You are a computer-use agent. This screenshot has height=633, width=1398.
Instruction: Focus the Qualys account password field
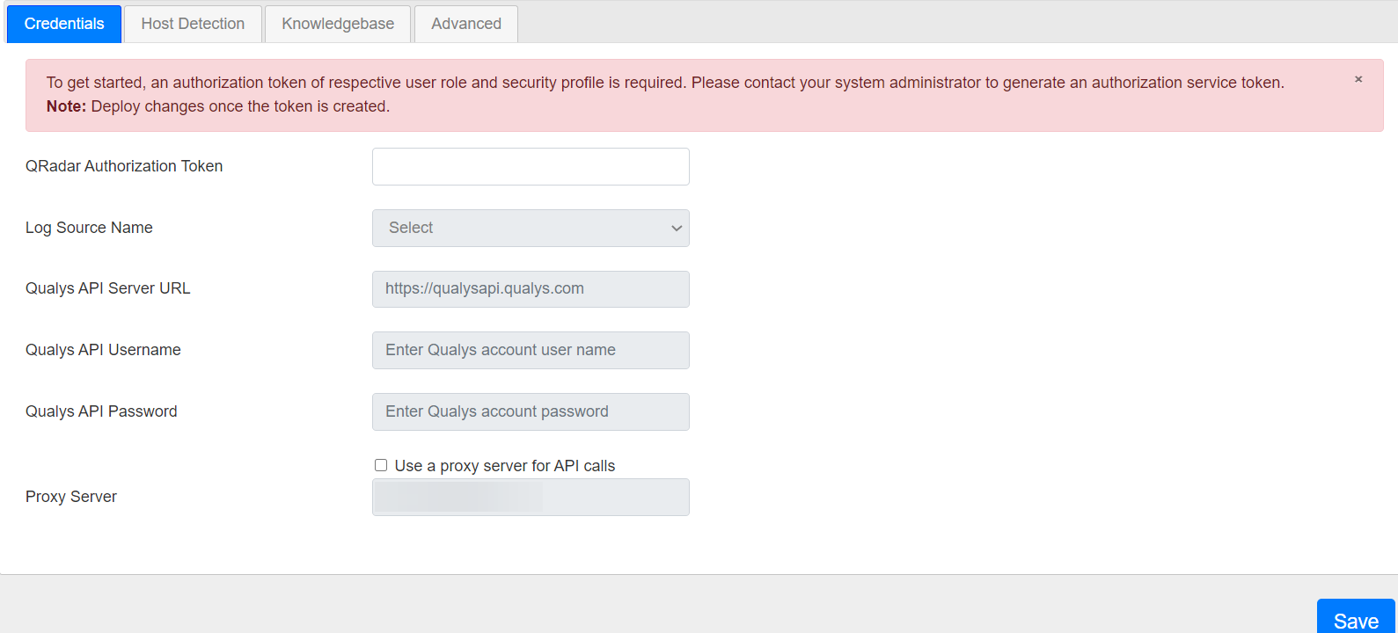(531, 411)
